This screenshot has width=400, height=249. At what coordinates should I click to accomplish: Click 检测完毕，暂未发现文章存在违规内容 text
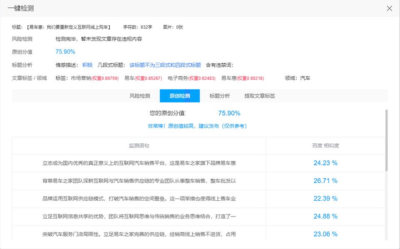[x=99, y=39]
